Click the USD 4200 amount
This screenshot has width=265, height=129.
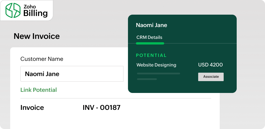[210, 65]
